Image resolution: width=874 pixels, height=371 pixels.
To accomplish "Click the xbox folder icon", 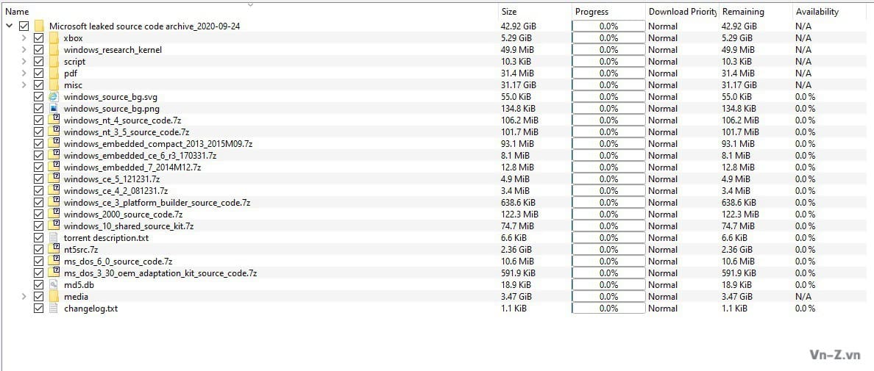I will click(54, 37).
